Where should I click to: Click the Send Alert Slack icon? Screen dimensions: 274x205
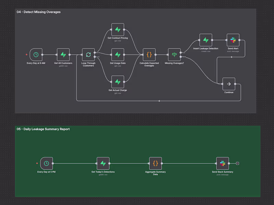click(233, 40)
